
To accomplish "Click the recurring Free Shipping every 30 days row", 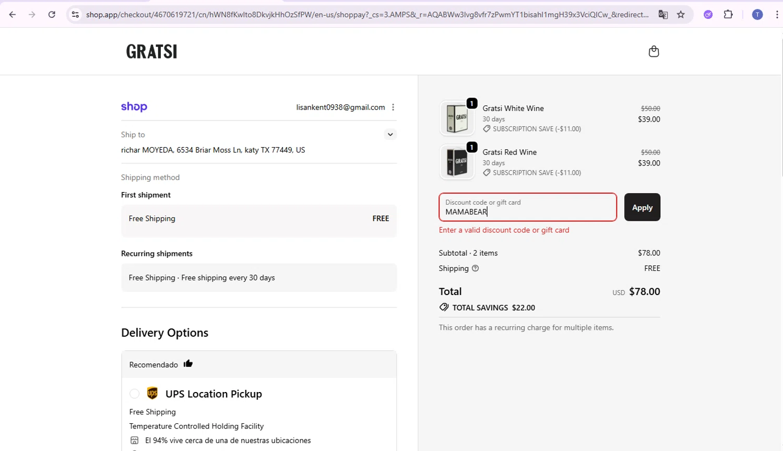I will click(259, 278).
